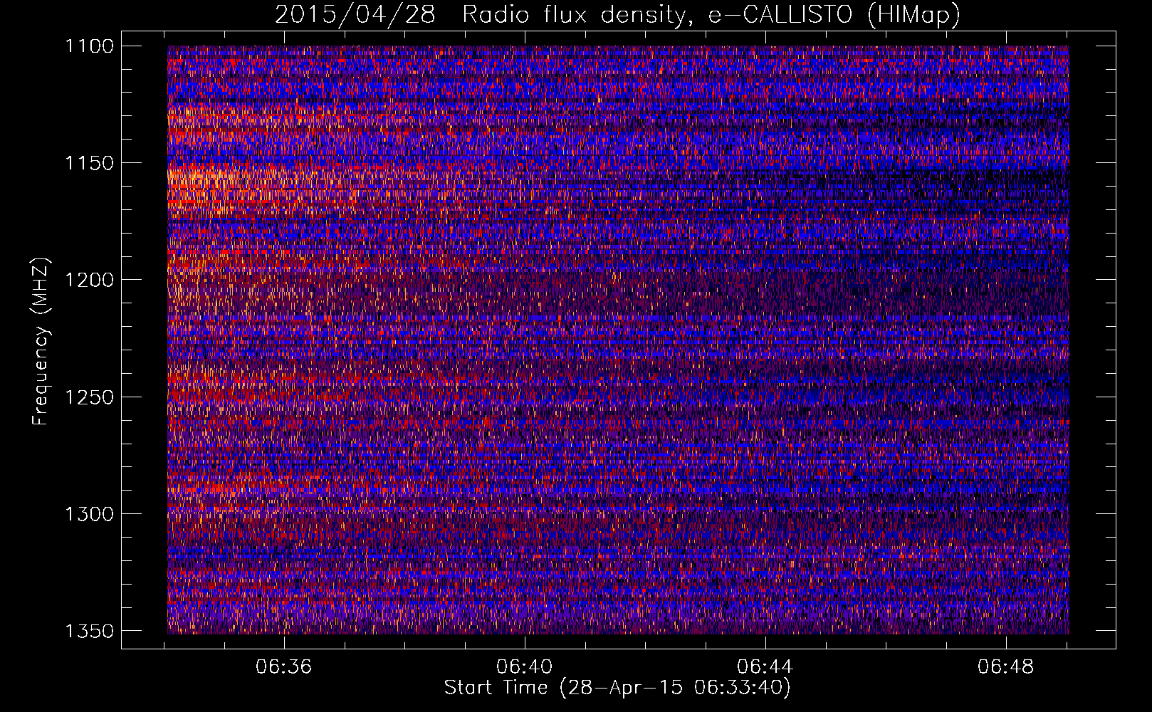Click the 06:48 time tick label
This screenshot has height=712, width=1152.
(x=1006, y=667)
